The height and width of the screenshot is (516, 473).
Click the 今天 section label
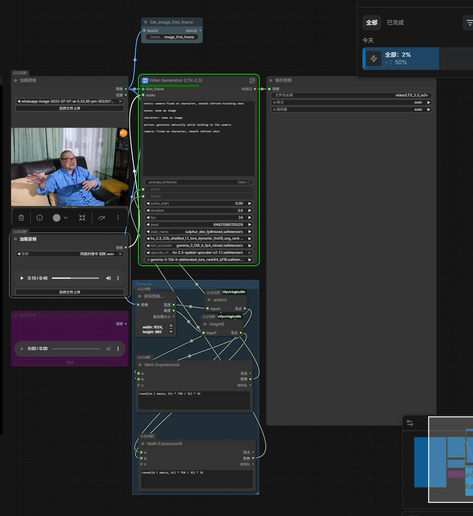pos(368,41)
